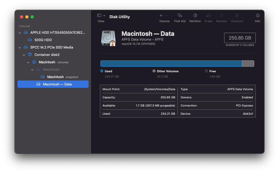Image resolution: width=279 pixels, height=173 pixels.
Task: Select the Macintosh snapshot entry
Action: 55,77
